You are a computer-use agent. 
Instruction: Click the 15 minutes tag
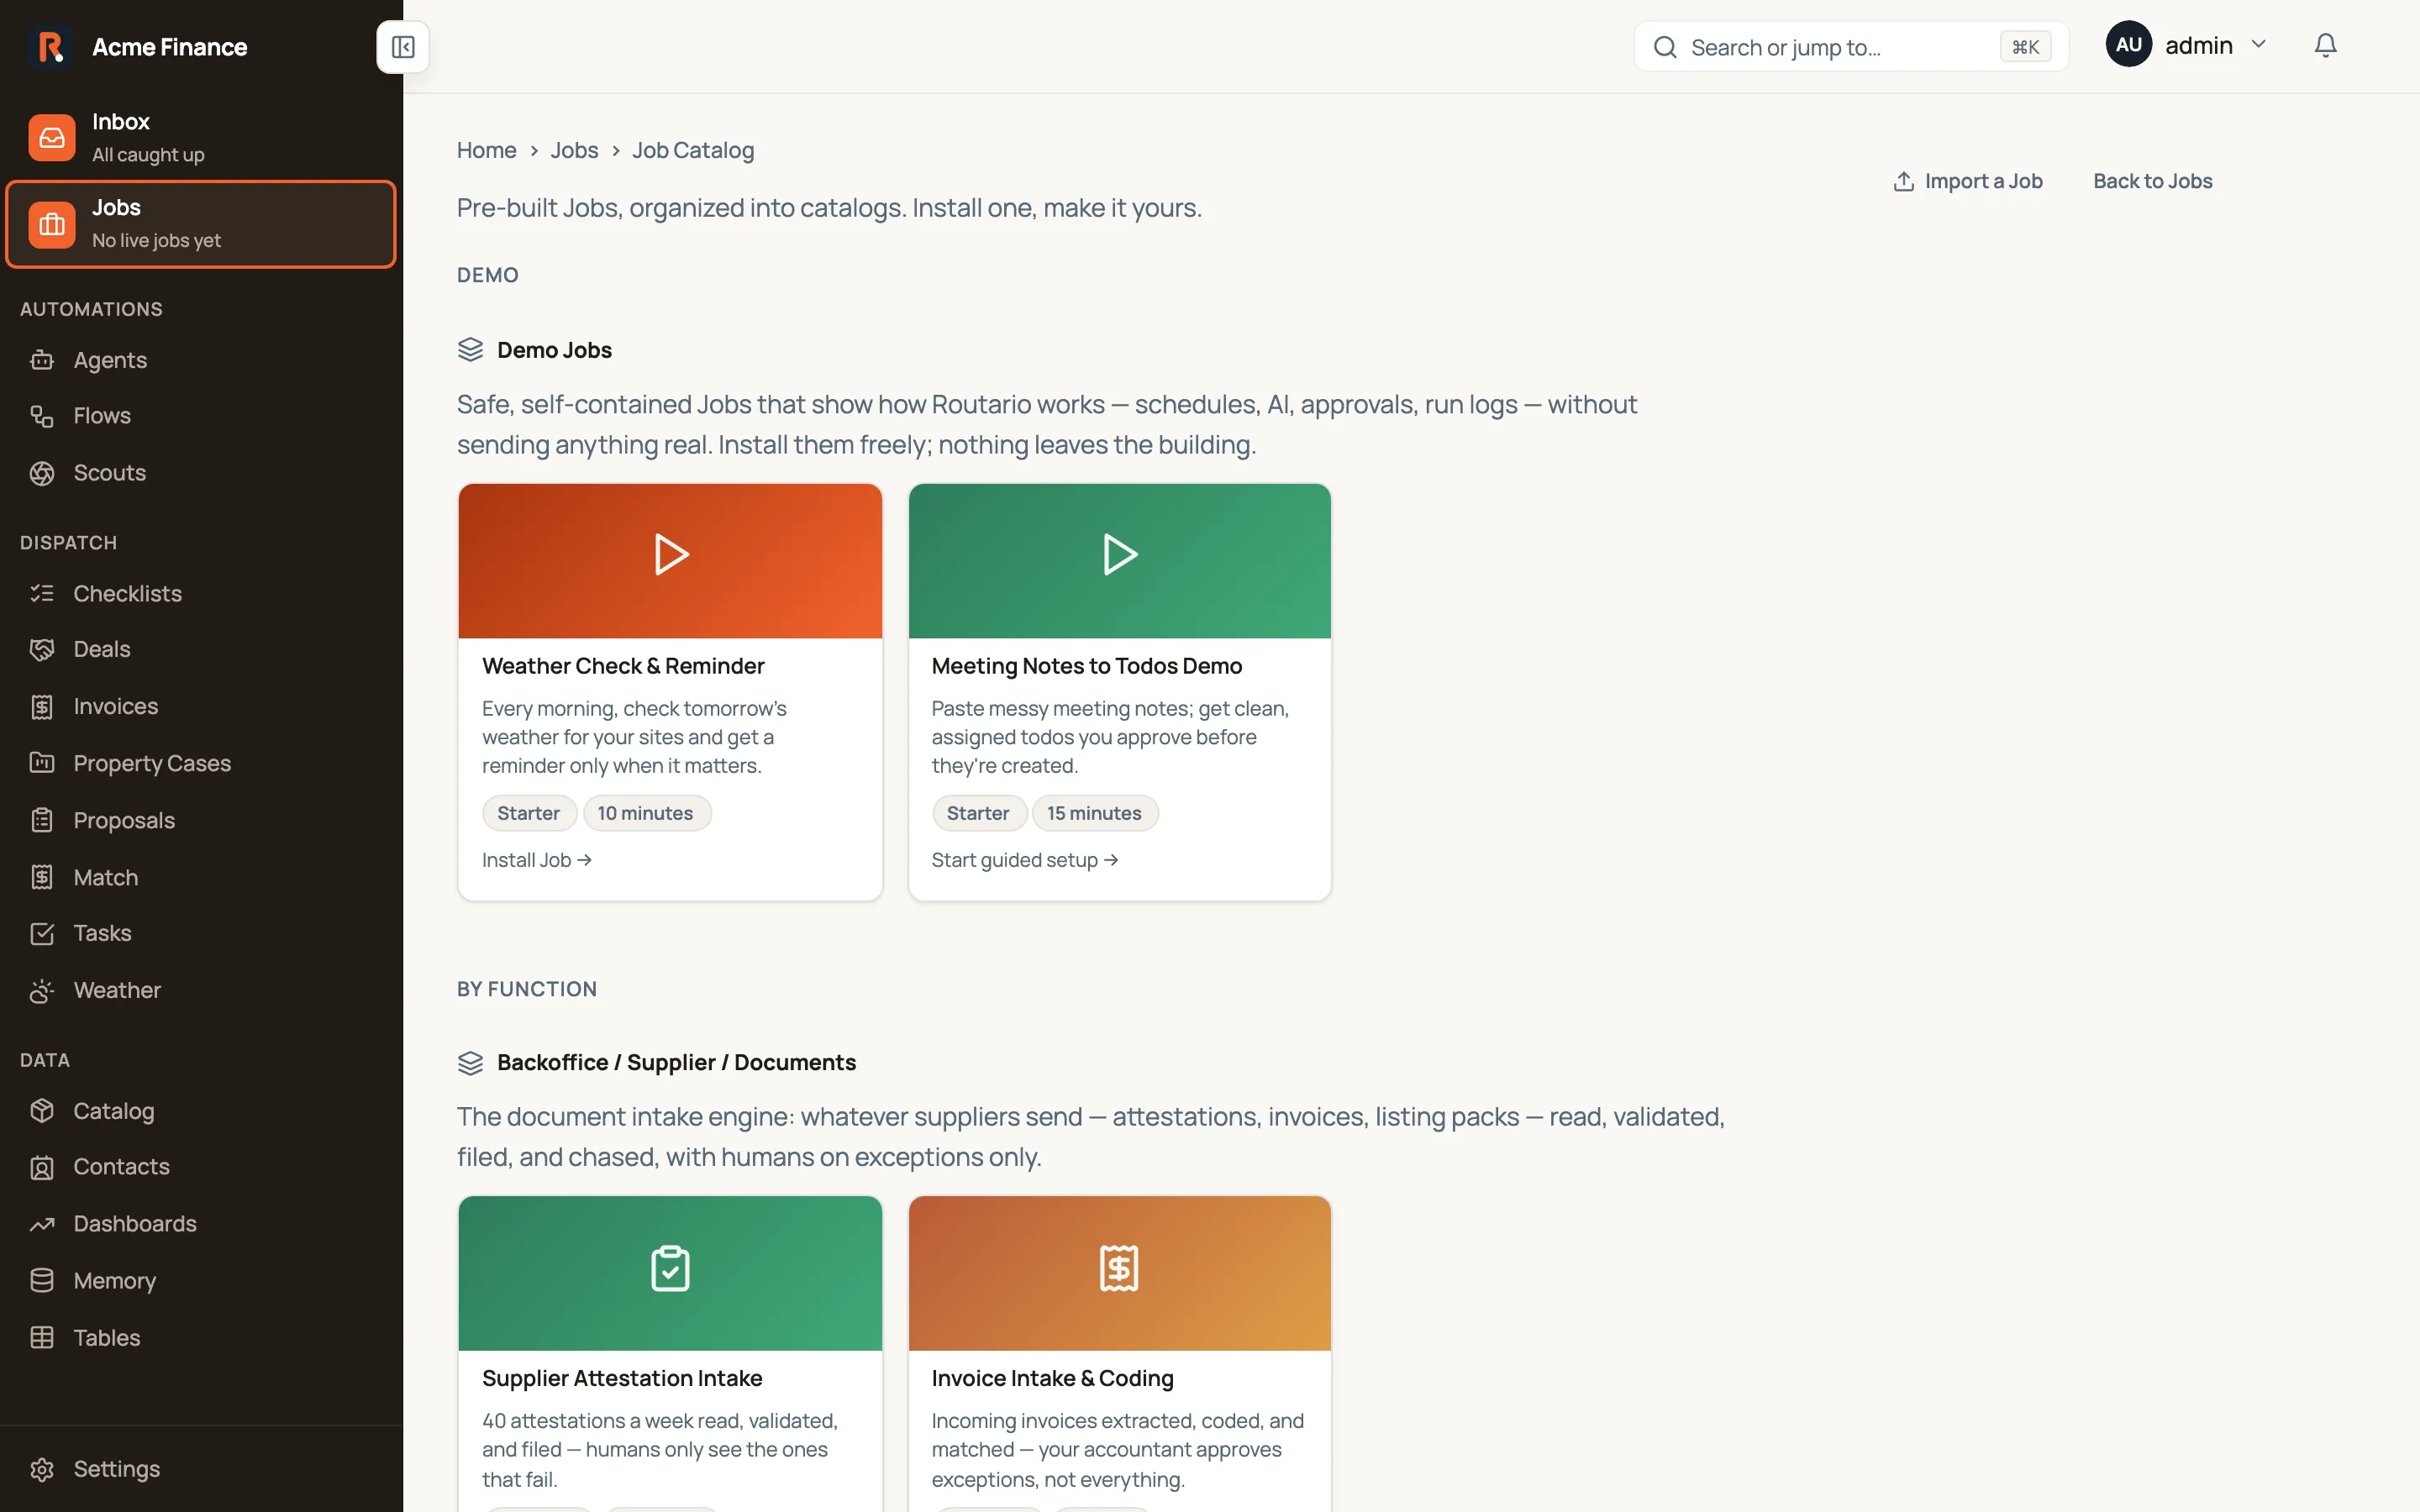(1095, 813)
